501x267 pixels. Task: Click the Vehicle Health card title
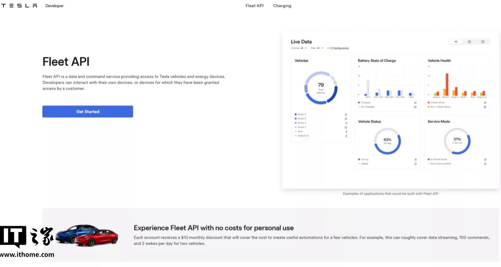coord(439,61)
